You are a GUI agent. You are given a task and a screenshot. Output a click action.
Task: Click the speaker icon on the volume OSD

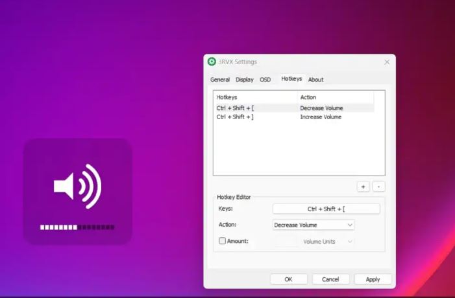click(78, 187)
